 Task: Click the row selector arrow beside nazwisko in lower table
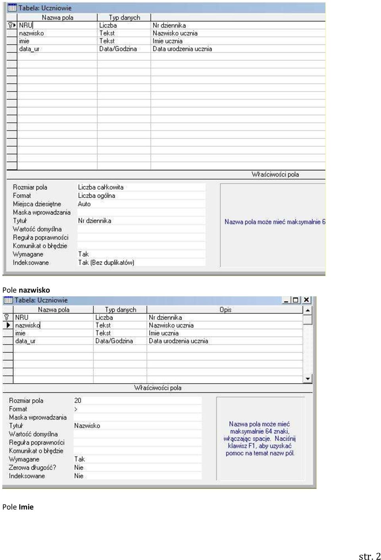click(8, 325)
